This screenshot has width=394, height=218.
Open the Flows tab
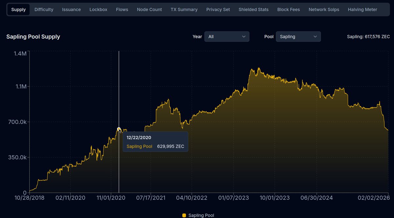click(122, 10)
